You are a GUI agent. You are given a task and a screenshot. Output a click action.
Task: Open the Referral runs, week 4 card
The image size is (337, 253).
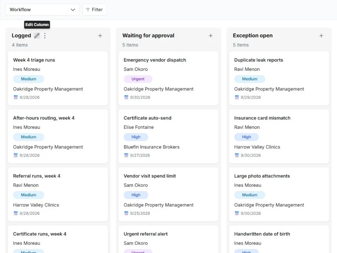[x=58, y=194]
